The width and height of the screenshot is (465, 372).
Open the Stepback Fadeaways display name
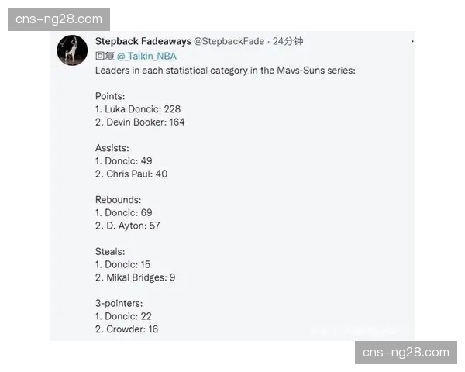143,41
